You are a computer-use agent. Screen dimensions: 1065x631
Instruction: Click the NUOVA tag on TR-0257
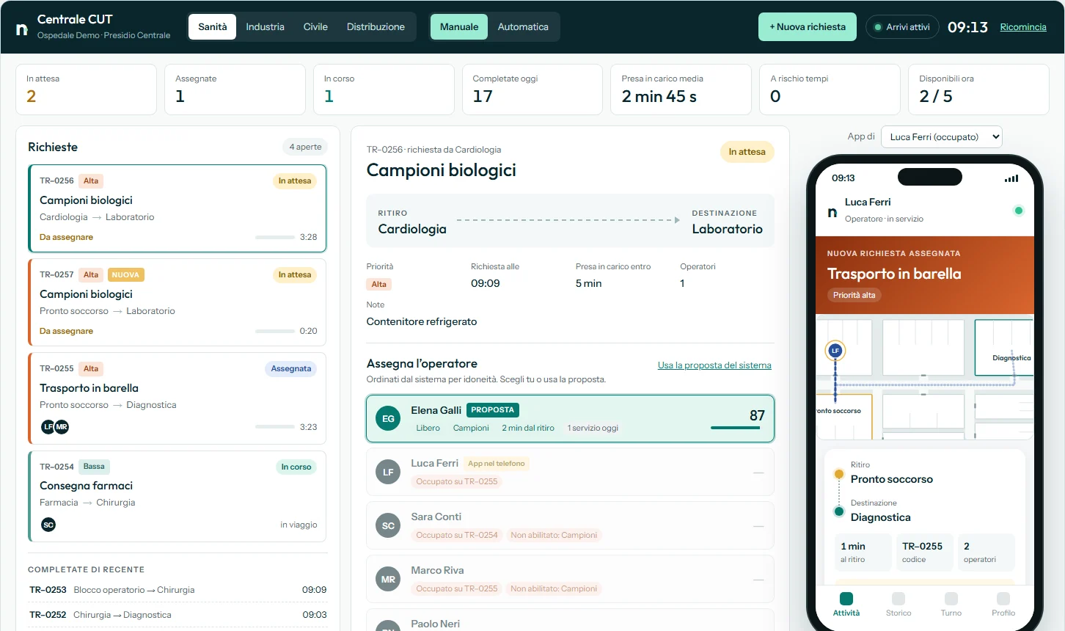point(125,275)
